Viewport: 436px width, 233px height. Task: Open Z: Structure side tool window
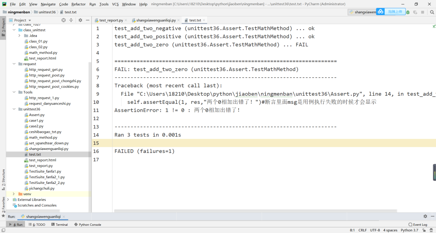click(3, 179)
